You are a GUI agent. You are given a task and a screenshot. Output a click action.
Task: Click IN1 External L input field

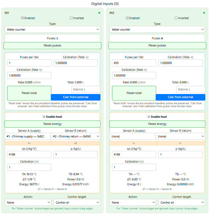tap(86, 89)
